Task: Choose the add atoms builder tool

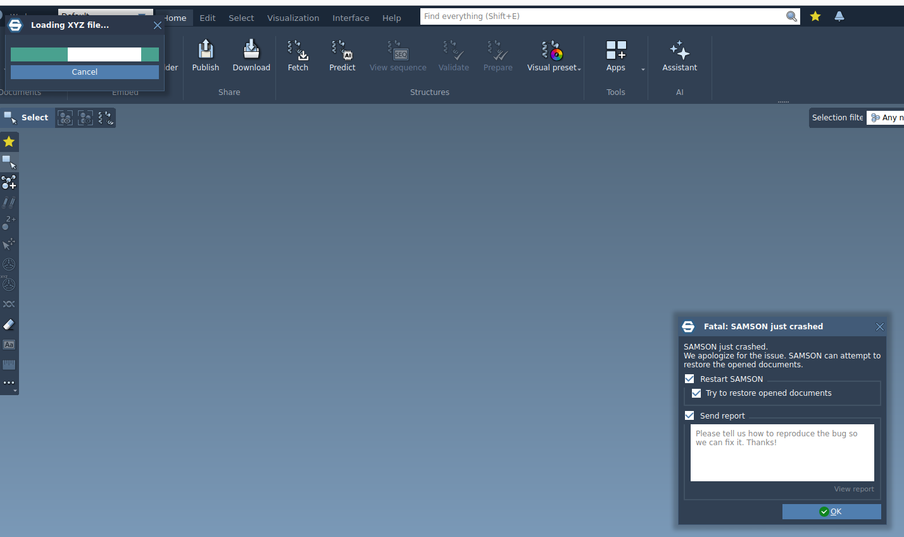Action: point(9,182)
